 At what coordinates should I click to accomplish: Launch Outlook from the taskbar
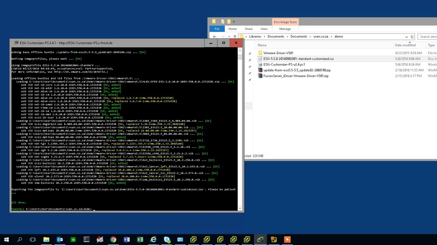pyautogui.click(x=60, y=240)
